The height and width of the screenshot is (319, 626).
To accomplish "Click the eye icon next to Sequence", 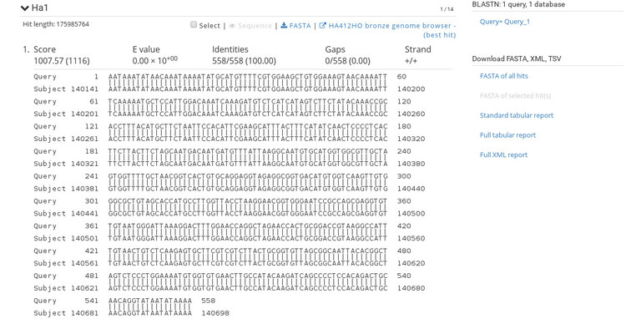I will [x=232, y=26].
